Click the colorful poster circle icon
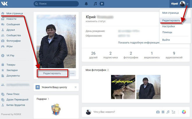 (184, 112)
